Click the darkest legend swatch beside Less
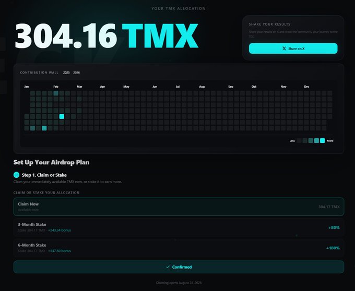 pos(299,141)
